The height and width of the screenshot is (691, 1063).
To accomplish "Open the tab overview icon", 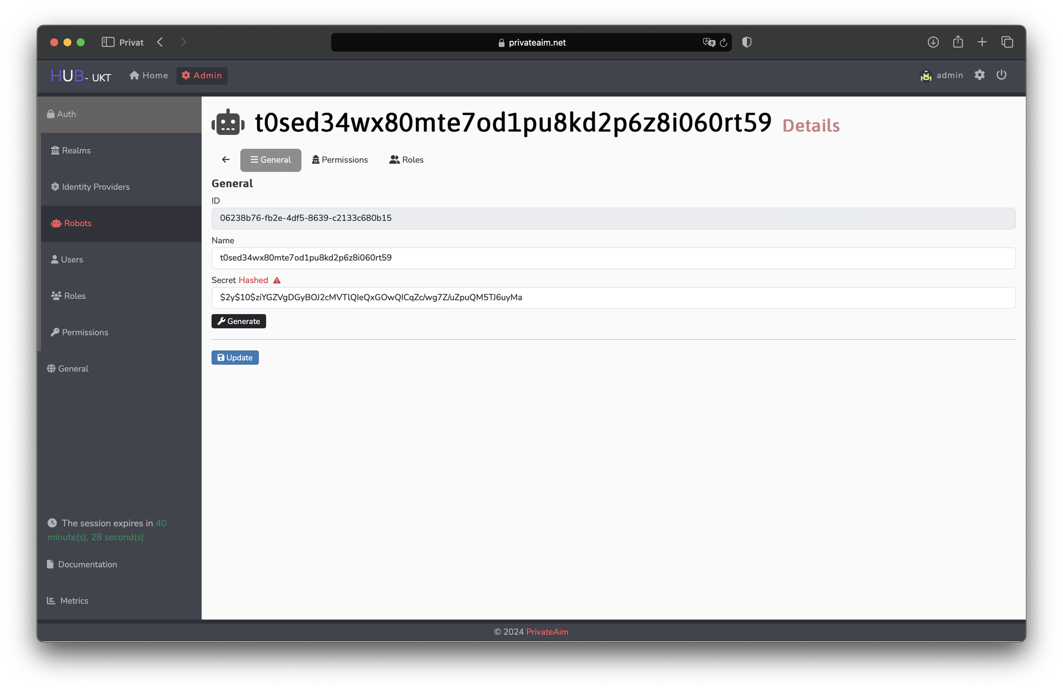I will (x=1007, y=42).
